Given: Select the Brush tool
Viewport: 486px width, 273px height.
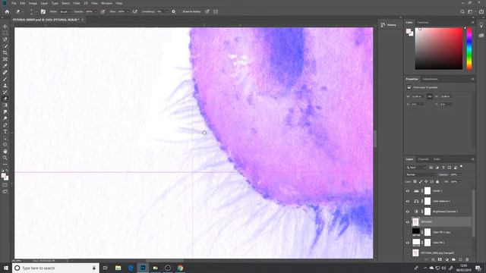Looking at the screenshot, I should (x=5, y=79).
